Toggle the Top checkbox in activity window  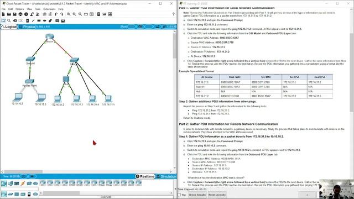(x=179, y=195)
